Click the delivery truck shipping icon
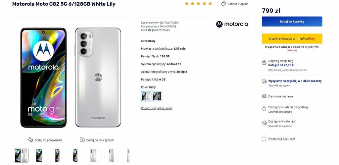Screen dimensions: 339x165 click(x=264, y=81)
